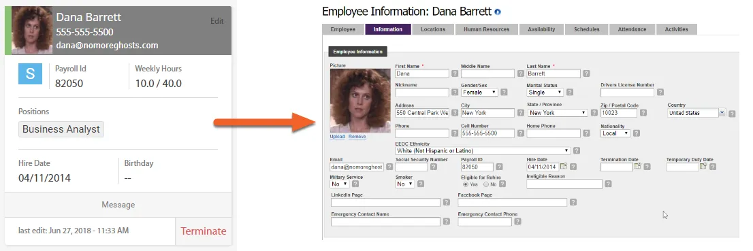Click help icon beside Ineligible Reason field
This screenshot has height=251, width=753.
(x=608, y=184)
